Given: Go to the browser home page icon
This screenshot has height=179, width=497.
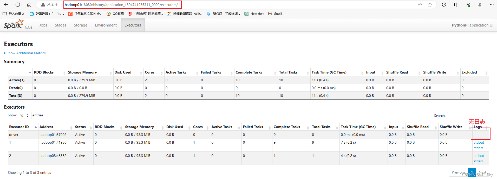Looking at the screenshot, I should 29,5.
